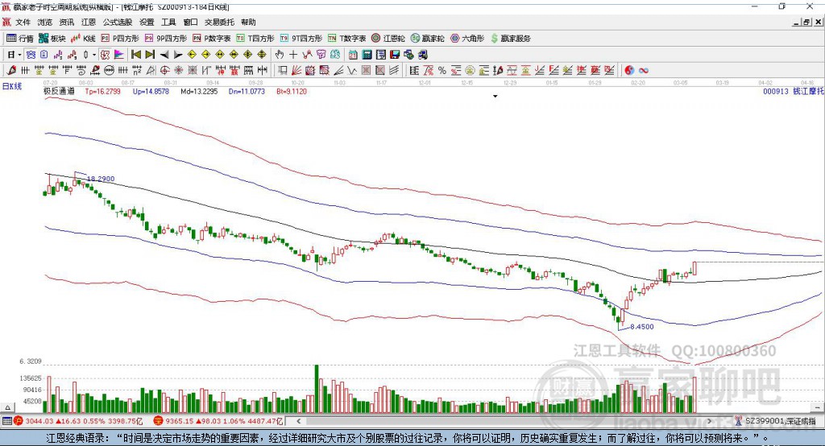Viewport: 825px width, 446px height.
Task: Click the Bt=9.1120 value
Action: [x=292, y=91]
